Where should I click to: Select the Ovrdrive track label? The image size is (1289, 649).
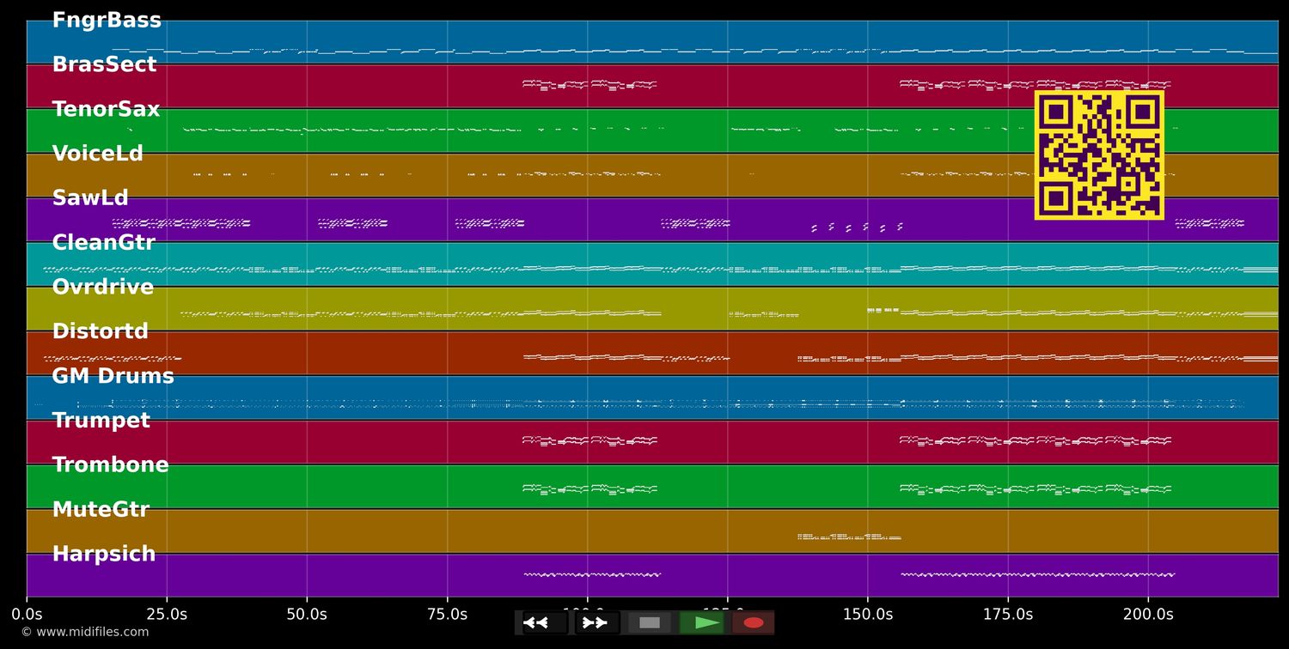click(x=102, y=288)
